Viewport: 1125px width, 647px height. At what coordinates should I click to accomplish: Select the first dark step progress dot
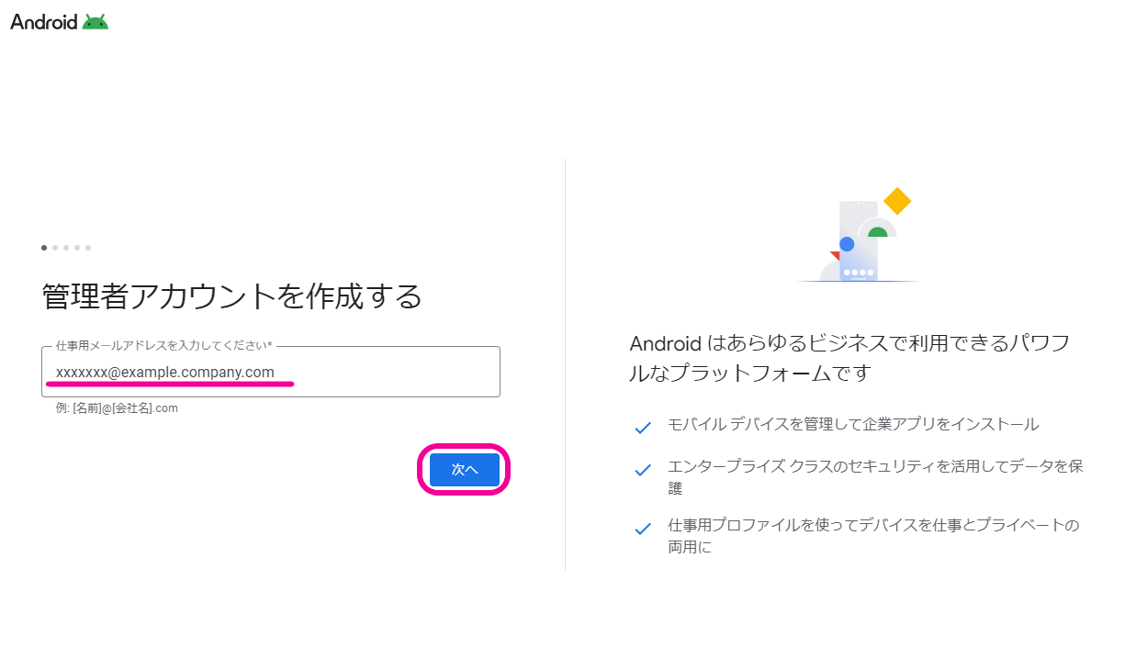pos(44,248)
